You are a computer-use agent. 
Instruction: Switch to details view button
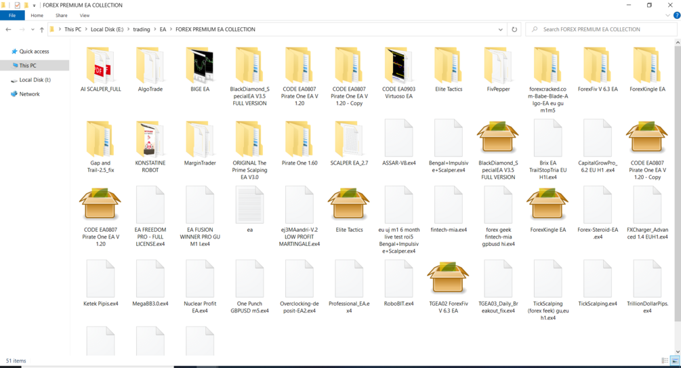click(x=665, y=361)
